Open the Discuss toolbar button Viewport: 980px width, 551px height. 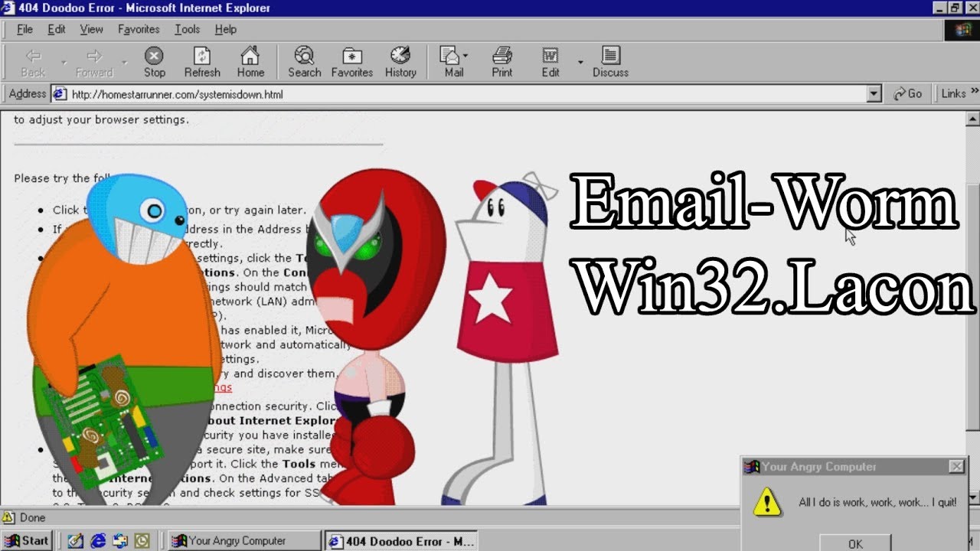click(610, 62)
